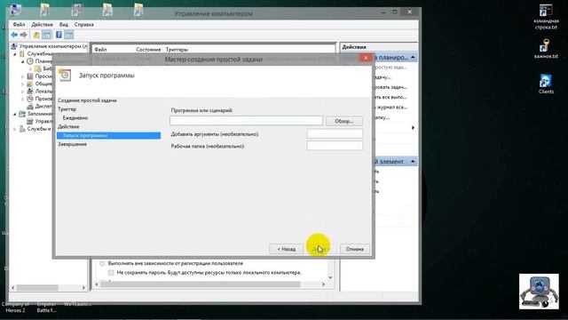Viewport: 568px width, 320px height.
Task: Click the Запоминающие устройства icon in tree
Action: click(x=22, y=114)
